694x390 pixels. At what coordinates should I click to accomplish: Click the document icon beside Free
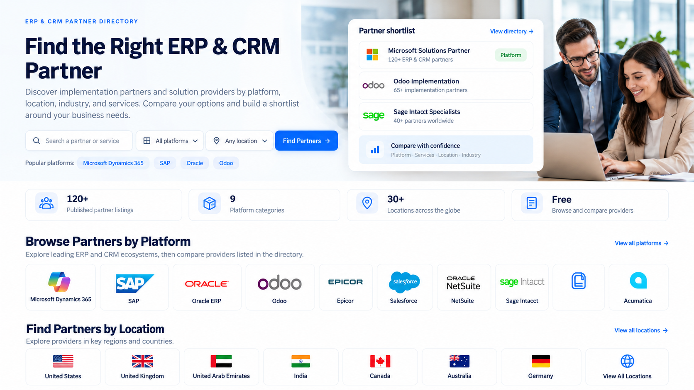532,203
